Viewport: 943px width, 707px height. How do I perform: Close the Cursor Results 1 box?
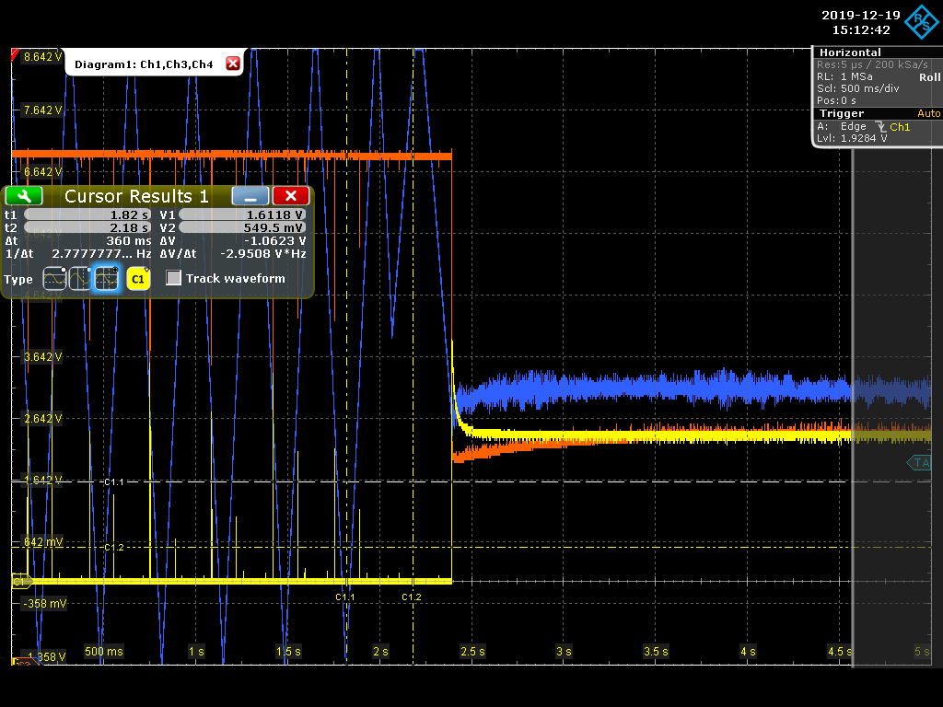291,196
